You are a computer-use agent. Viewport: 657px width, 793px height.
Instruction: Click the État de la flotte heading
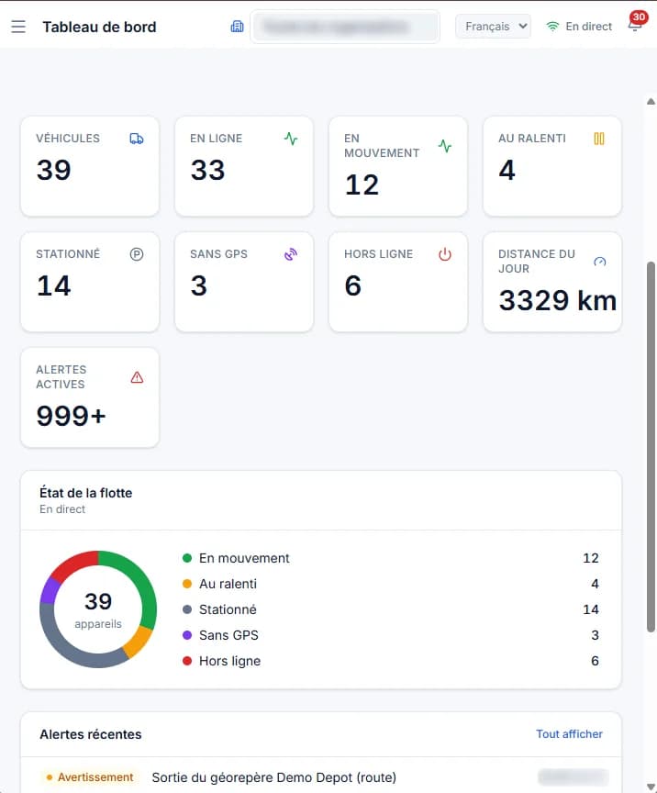[86, 493]
